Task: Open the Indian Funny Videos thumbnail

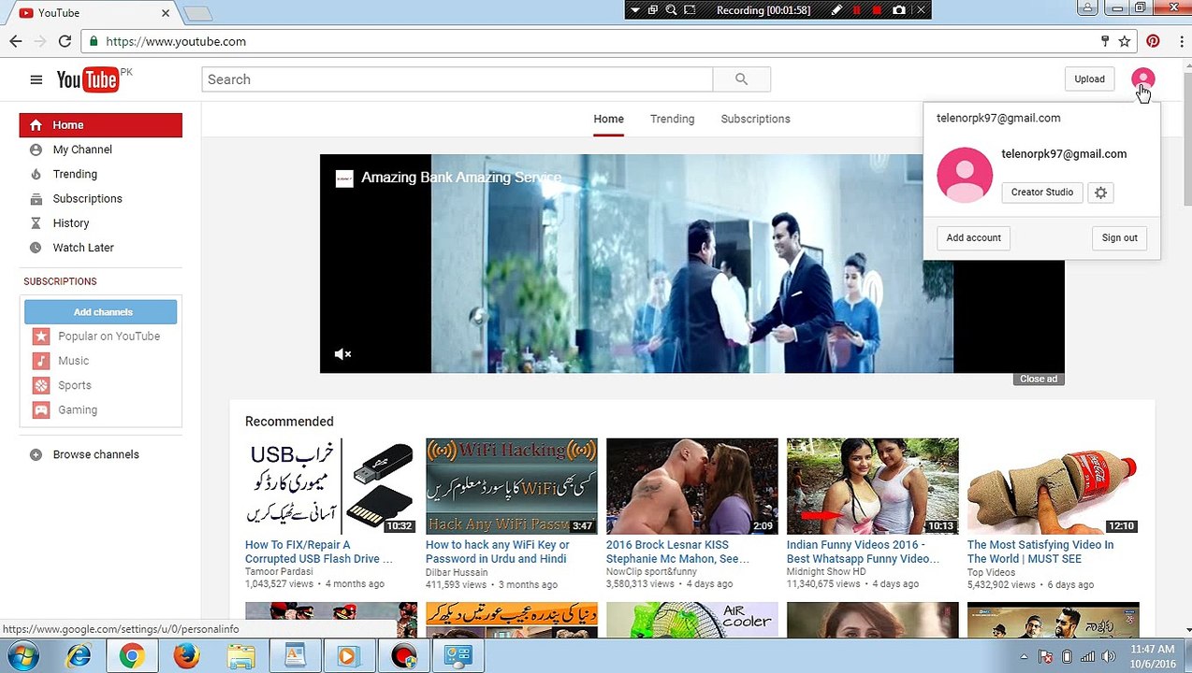Action: click(872, 486)
